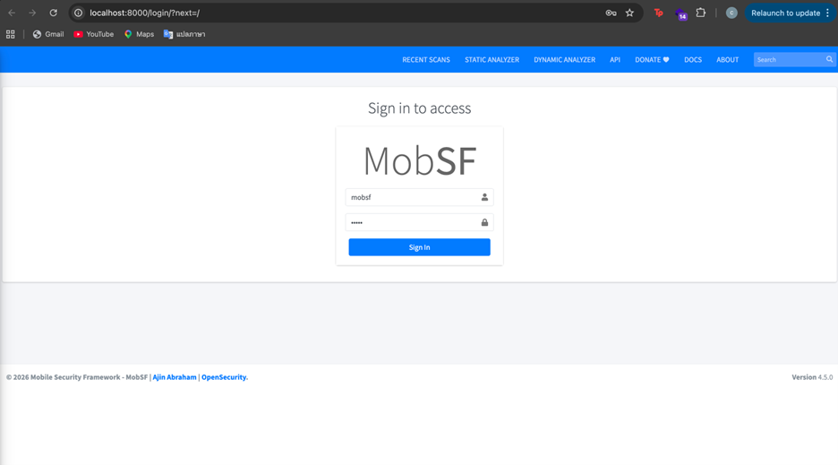The width and height of the screenshot is (838, 465).
Task: Open the Ajin Abraham footer link
Action: coord(175,377)
